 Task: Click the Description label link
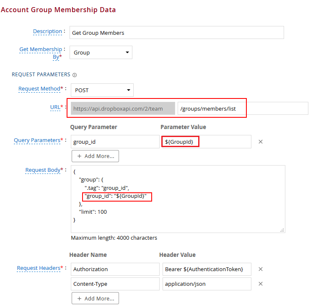47,31
